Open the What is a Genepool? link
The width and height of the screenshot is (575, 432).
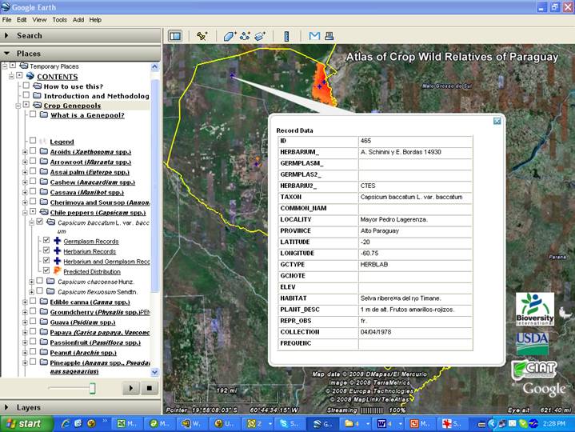87,114
